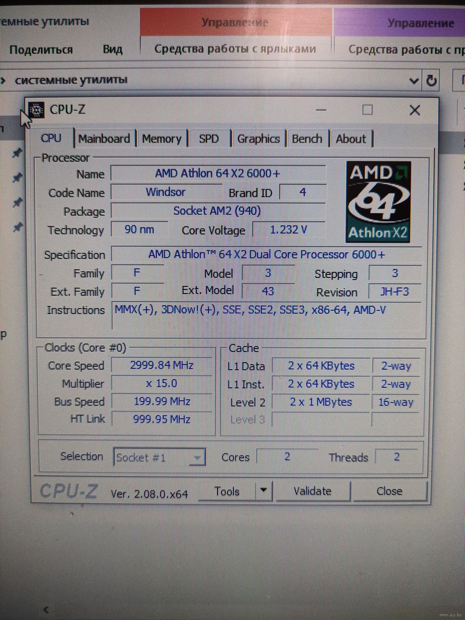
Task: Click the Specification field text
Action: pos(266,255)
